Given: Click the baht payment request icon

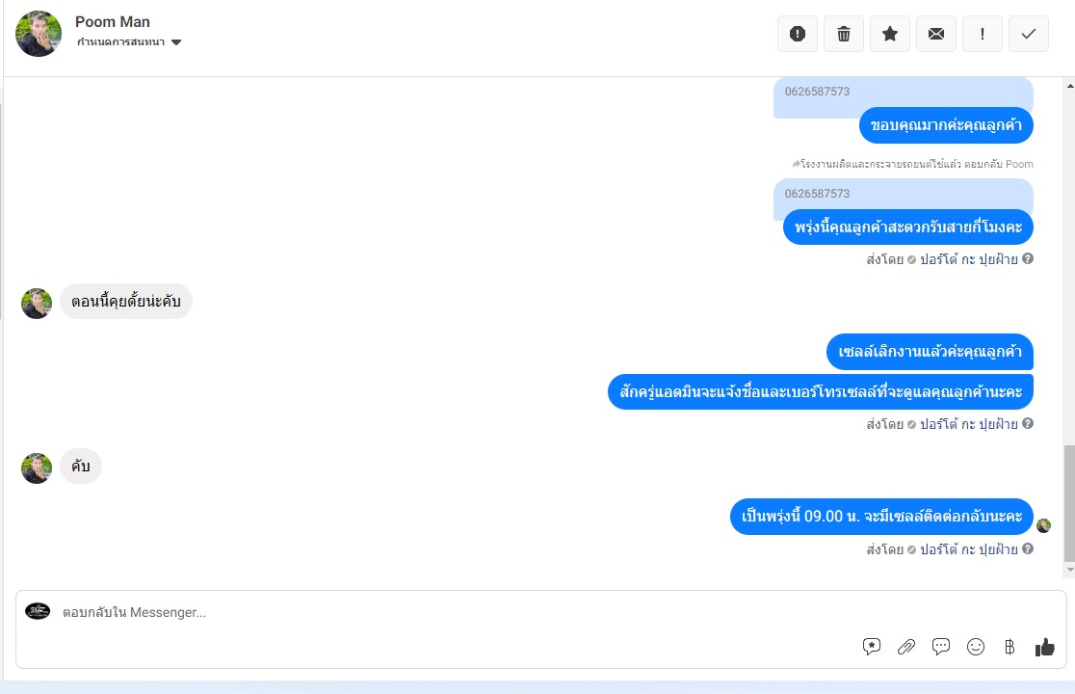Looking at the screenshot, I should [1009, 647].
